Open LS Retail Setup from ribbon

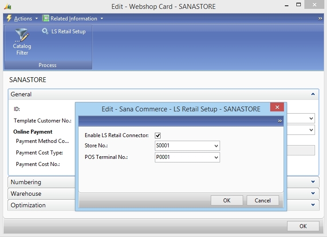(63, 32)
